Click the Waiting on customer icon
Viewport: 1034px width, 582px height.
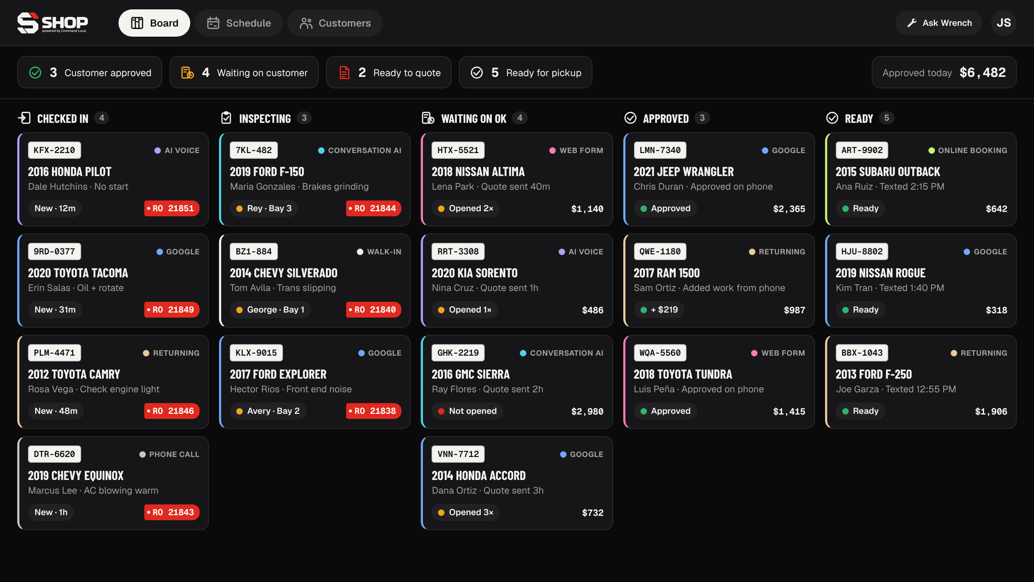point(187,73)
